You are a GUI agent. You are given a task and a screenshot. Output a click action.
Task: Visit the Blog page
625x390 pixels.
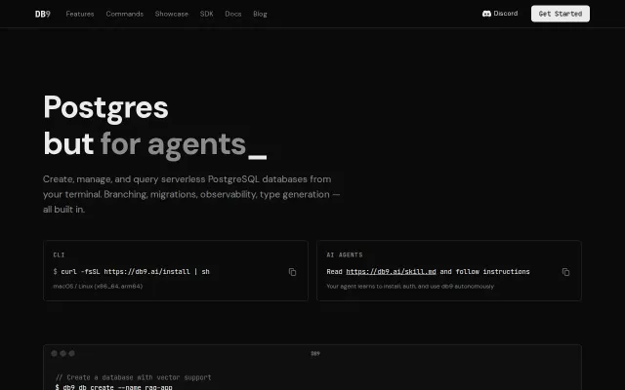(260, 14)
